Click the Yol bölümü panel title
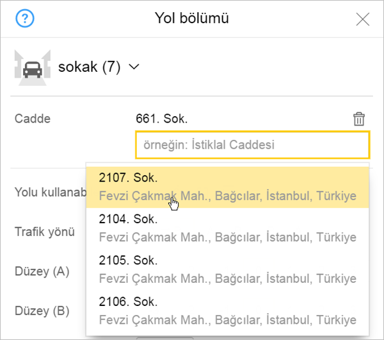Screen dimensions: 384x340 pos(192,18)
